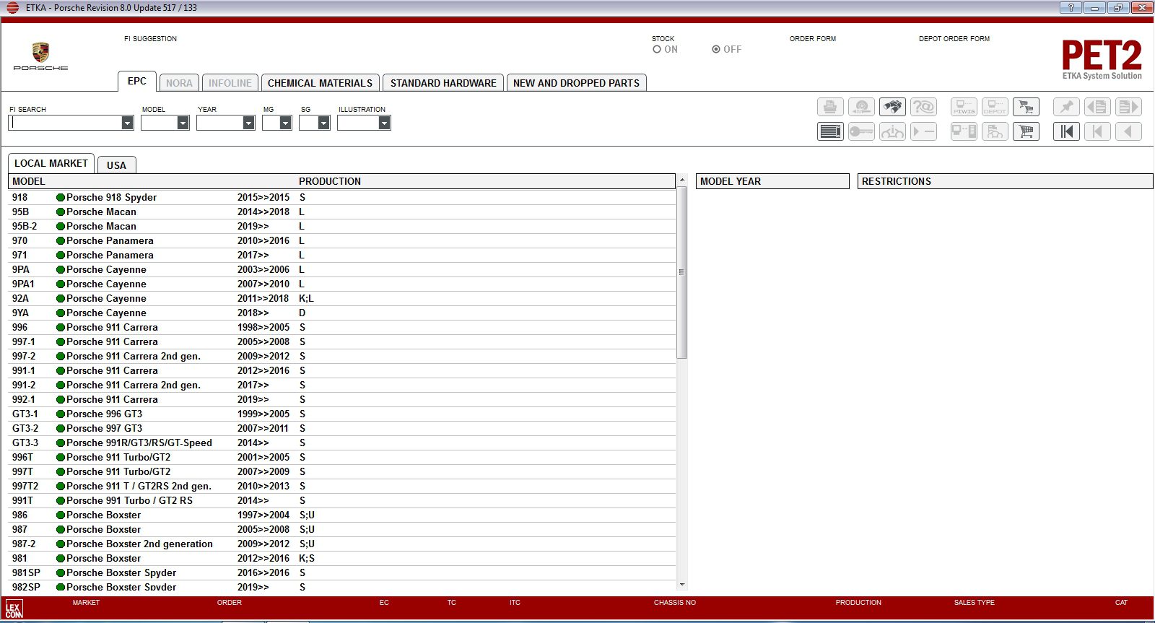The width and height of the screenshot is (1155, 623).
Task: Click the pushpin icon
Action: point(1066,107)
